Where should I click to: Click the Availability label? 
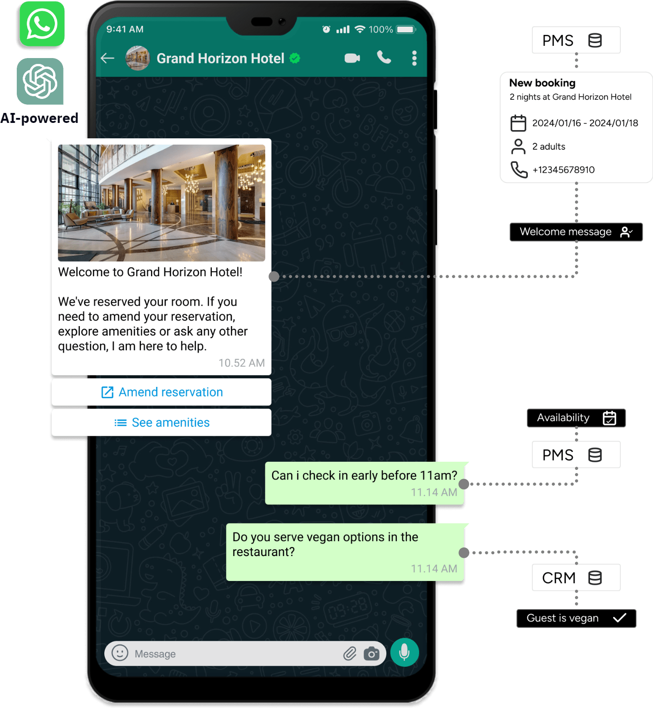pyautogui.click(x=576, y=418)
